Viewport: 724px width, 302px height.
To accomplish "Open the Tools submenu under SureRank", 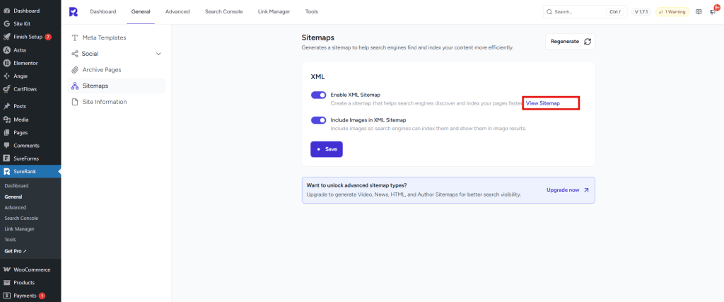I will [10, 240].
